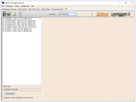Click the Computer Time text
This screenshot has height=102, width=136.
[18, 98]
